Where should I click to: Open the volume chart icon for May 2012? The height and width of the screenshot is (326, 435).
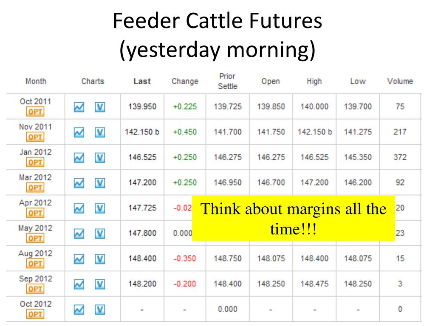point(100,234)
